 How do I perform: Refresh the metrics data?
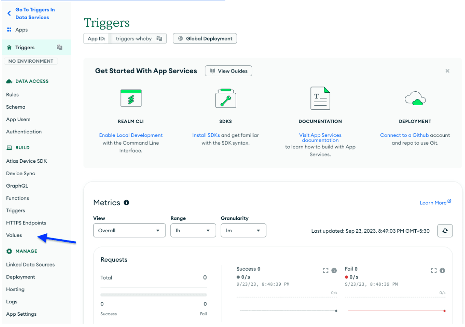tap(445, 231)
